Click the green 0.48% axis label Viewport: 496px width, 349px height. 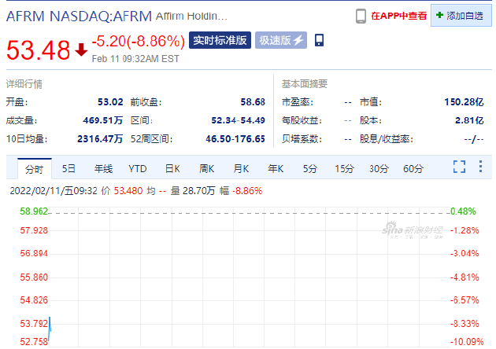463,211
